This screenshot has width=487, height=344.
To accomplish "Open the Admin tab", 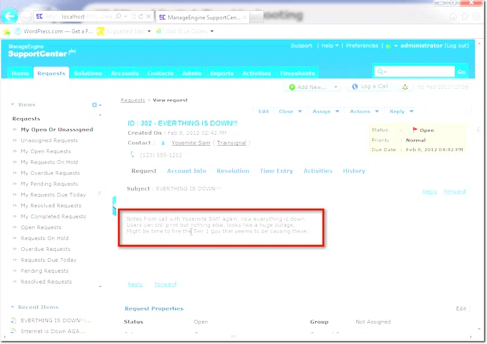I will click(x=192, y=73).
